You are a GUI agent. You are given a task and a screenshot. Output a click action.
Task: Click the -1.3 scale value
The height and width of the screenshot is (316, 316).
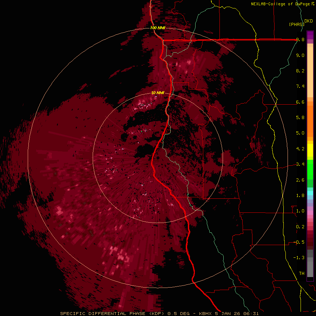click(299, 258)
